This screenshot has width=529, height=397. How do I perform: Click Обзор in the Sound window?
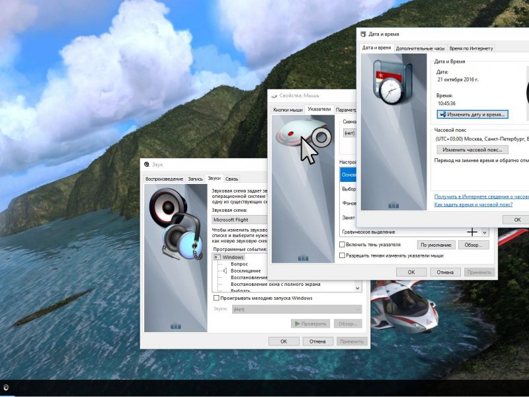pyautogui.click(x=348, y=324)
